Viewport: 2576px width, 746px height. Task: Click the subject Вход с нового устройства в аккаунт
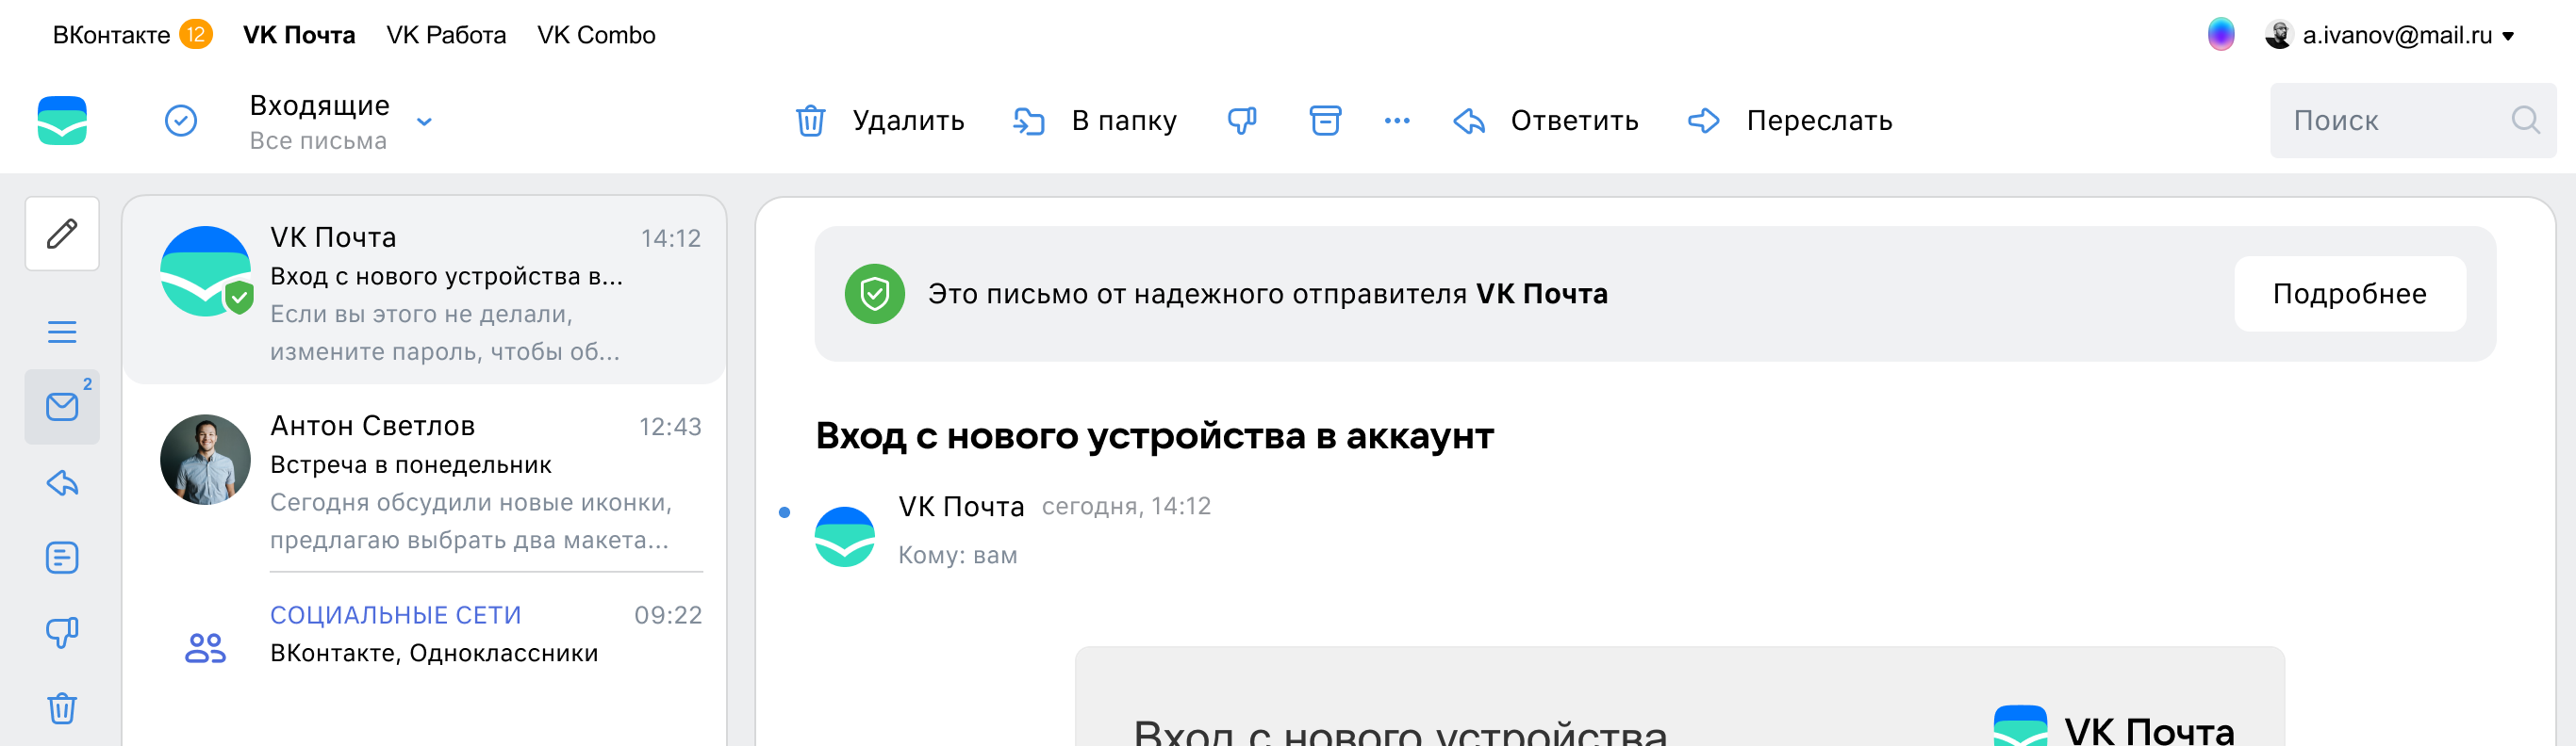[x=1154, y=435]
